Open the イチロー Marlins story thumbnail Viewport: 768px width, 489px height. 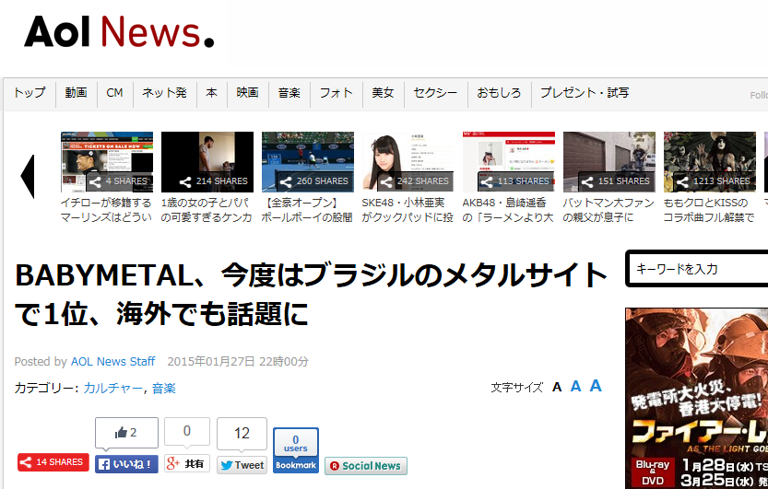pyautogui.click(x=107, y=162)
